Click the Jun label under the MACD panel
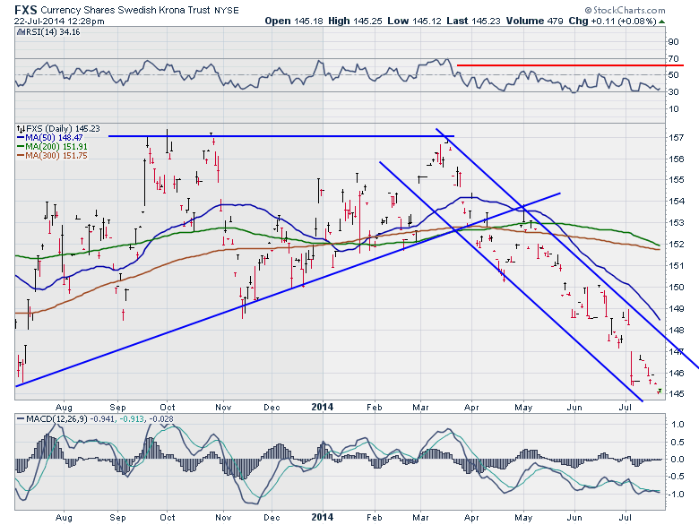Screen dimensions: 699x525 574,518
